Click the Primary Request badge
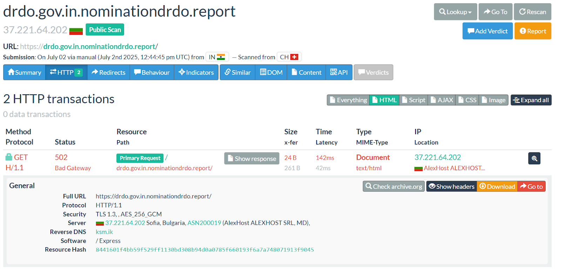Viewport: 561px width, 276px height. (x=140, y=158)
